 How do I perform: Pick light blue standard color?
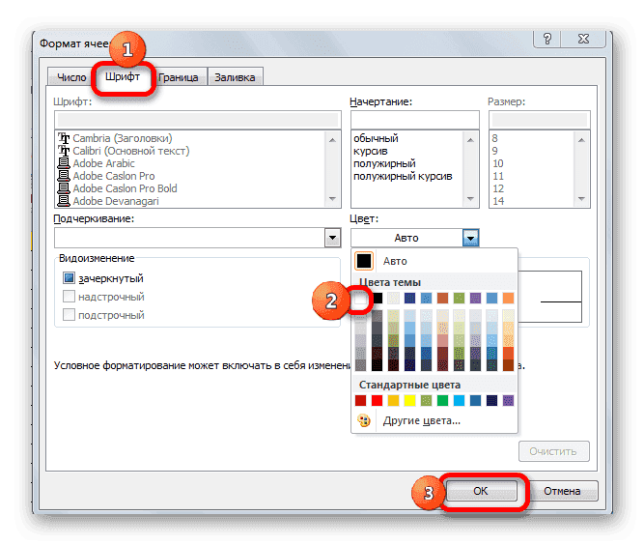[459, 400]
